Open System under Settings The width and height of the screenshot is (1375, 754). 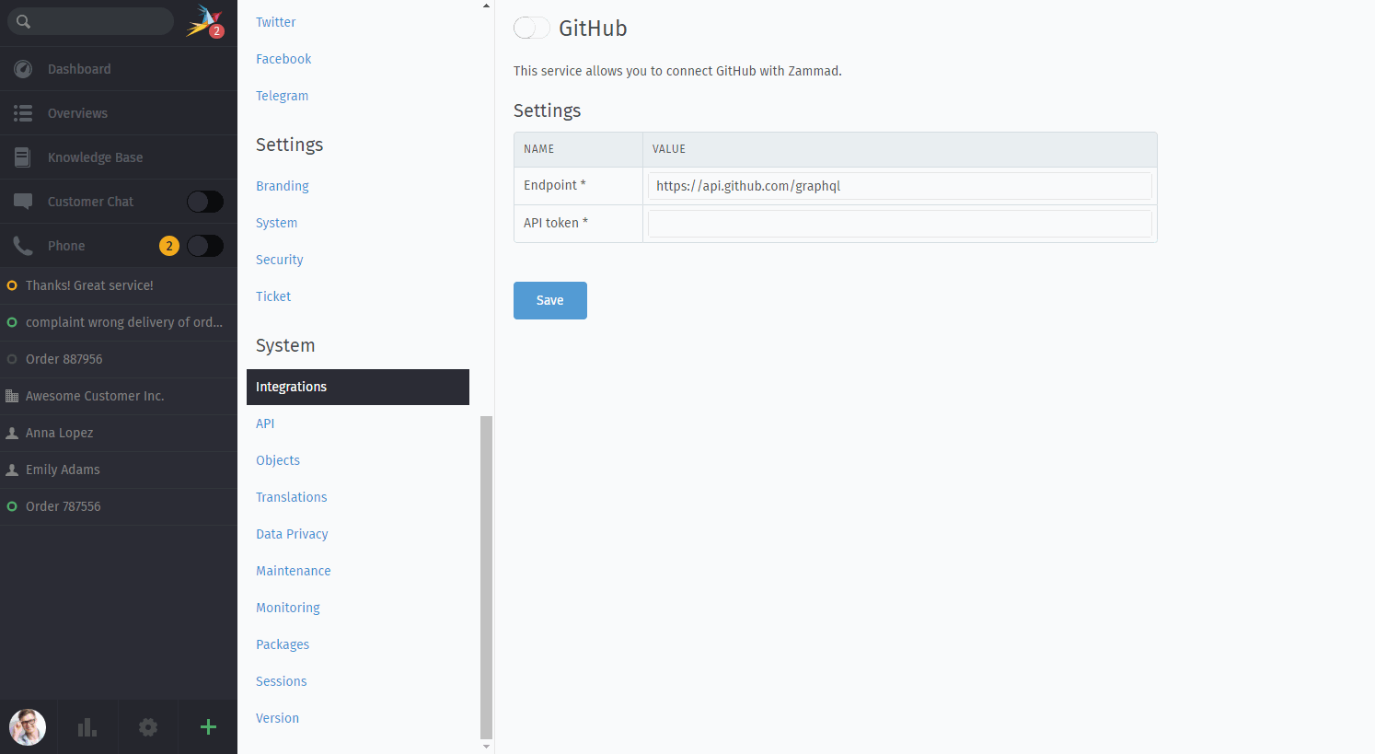277,223
